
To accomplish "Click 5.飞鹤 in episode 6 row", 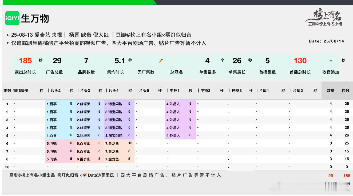I will pyautogui.click(x=51, y=143).
